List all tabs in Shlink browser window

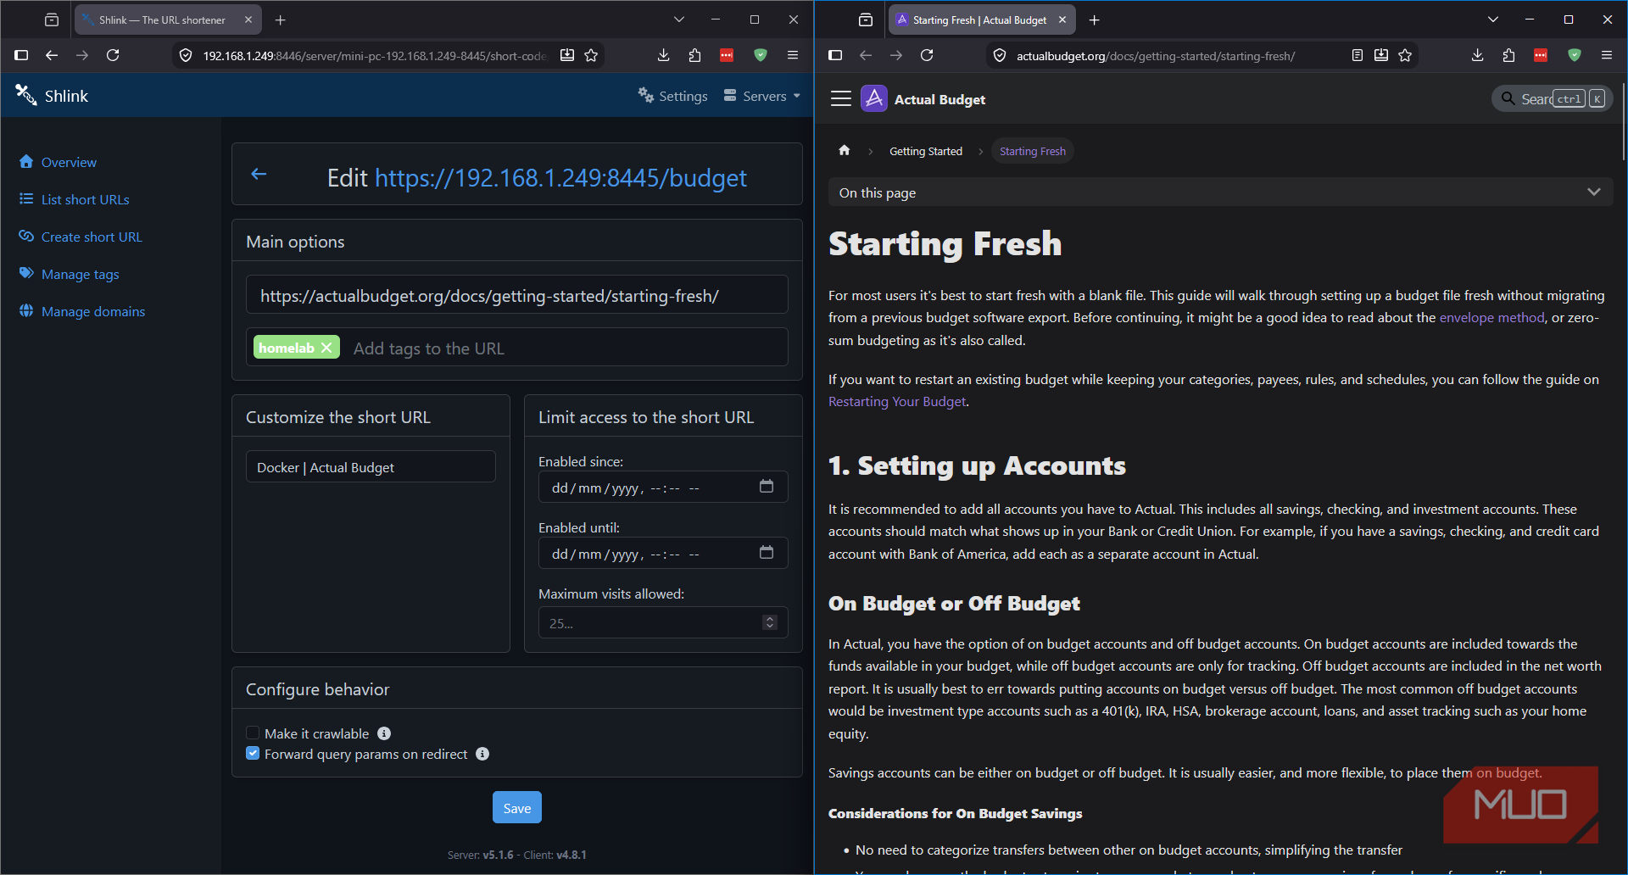[x=679, y=20]
